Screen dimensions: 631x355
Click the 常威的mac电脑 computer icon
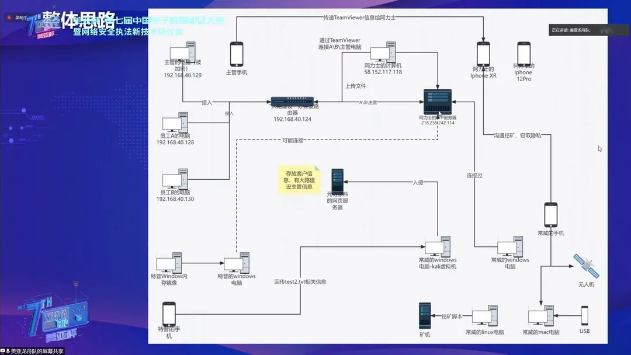tap(541, 316)
